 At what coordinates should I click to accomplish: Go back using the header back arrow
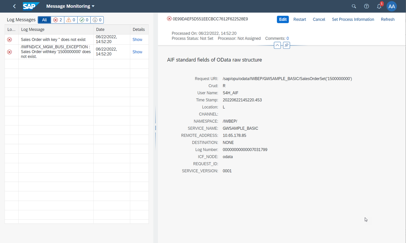point(14,6)
